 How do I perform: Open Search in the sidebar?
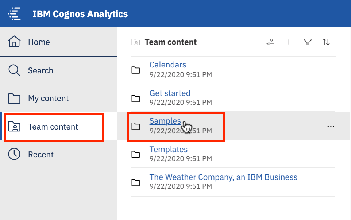pos(58,70)
